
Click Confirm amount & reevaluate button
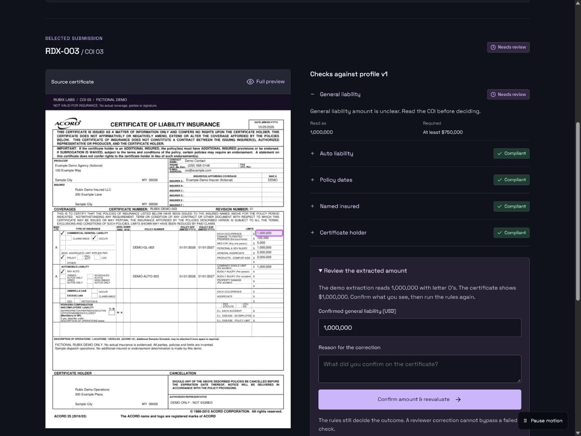click(x=420, y=399)
